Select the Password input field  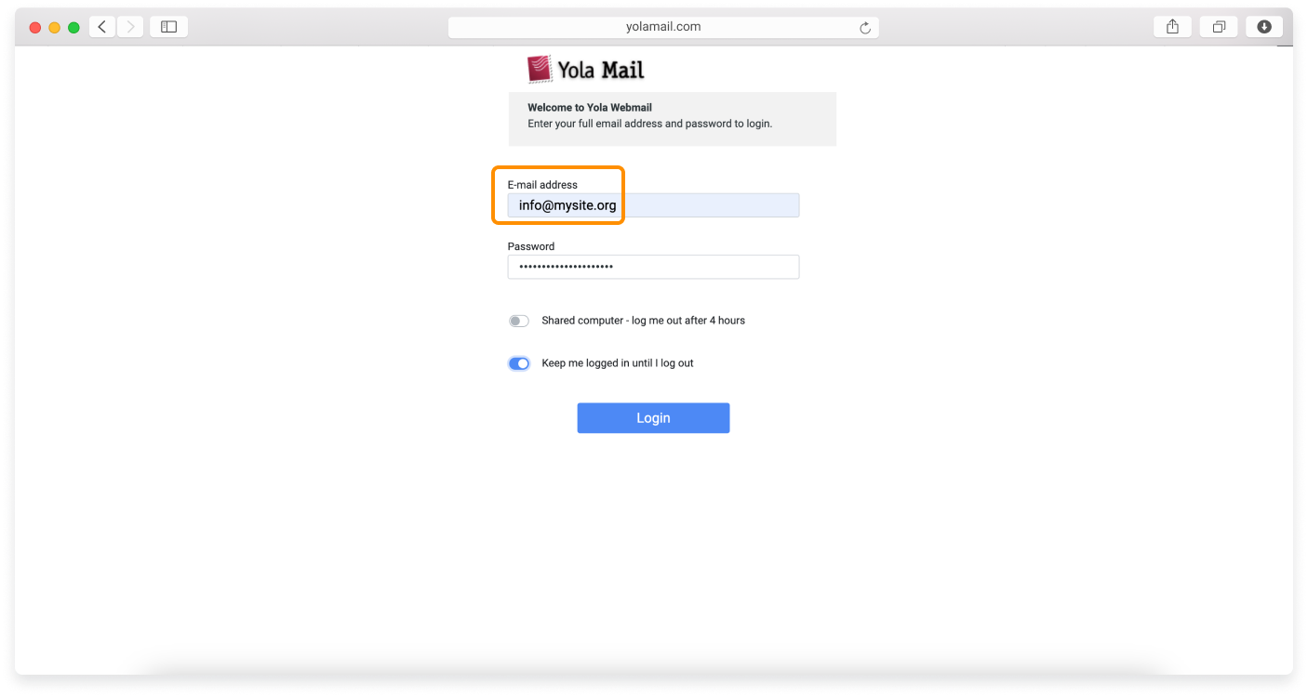(x=653, y=267)
